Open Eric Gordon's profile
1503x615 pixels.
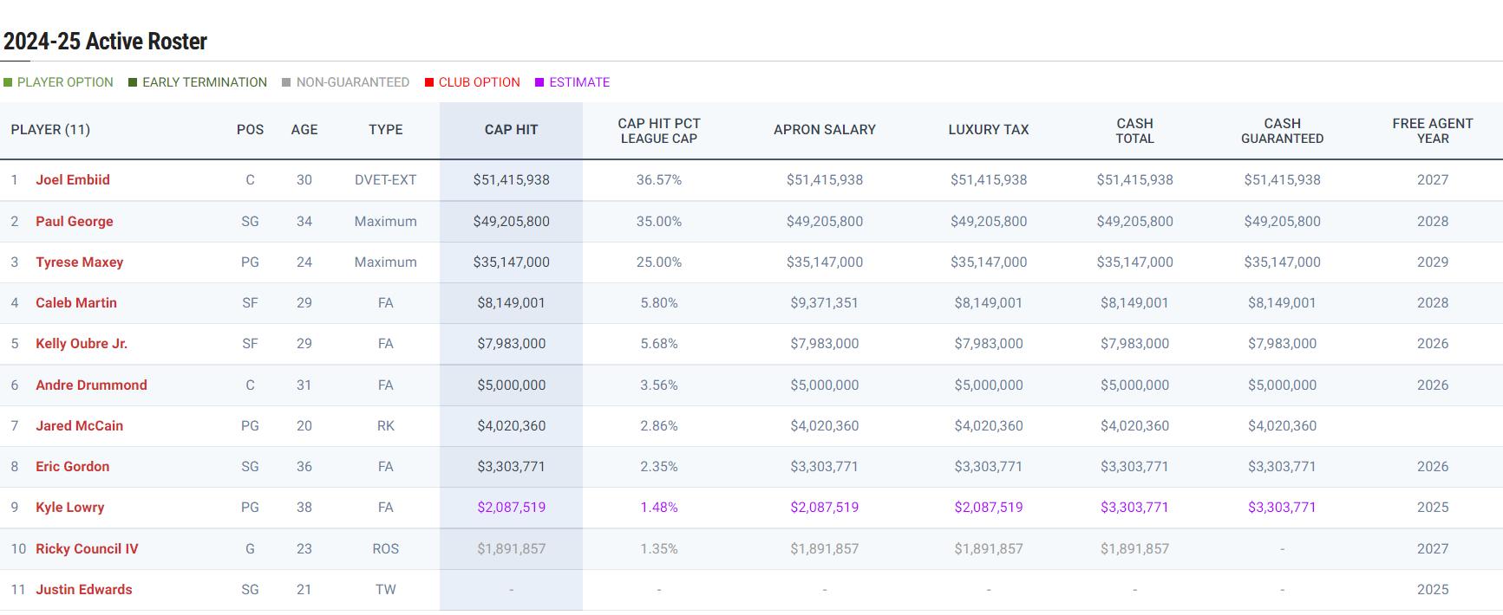coord(73,466)
